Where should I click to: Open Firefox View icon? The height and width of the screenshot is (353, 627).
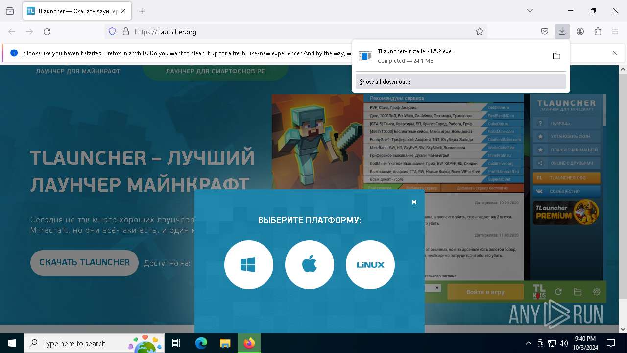point(10,11)
